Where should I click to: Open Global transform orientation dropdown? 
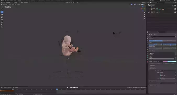click(x=67, y=2)
